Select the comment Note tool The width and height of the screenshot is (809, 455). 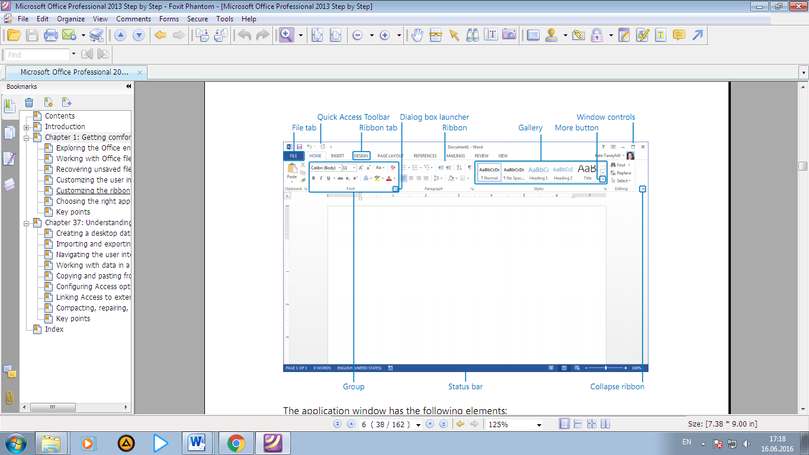click(x=679, y=35)
